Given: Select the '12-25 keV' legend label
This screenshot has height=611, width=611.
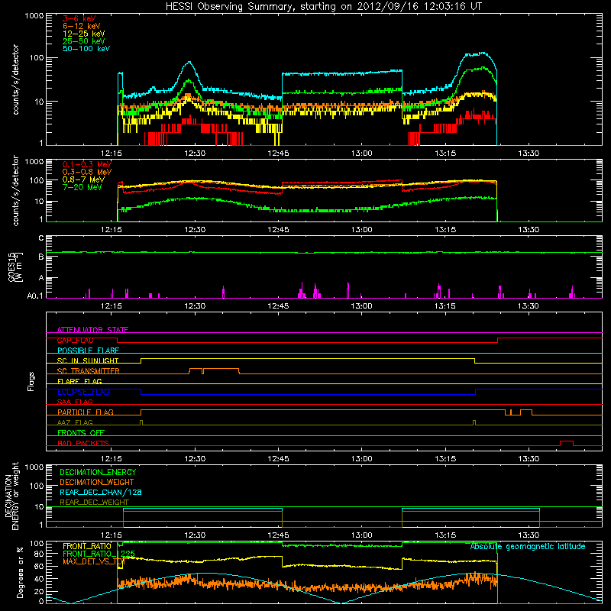Looking at the screenshot, I should tap(84, 34).
